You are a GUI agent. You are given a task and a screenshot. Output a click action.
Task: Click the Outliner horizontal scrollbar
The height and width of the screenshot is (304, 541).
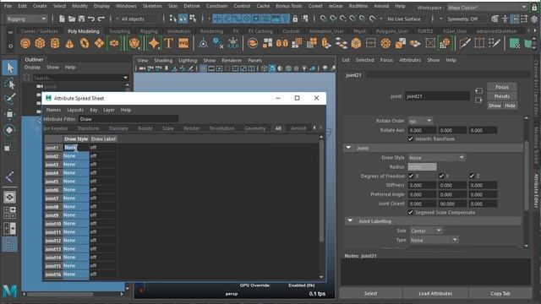click(61, 295)
